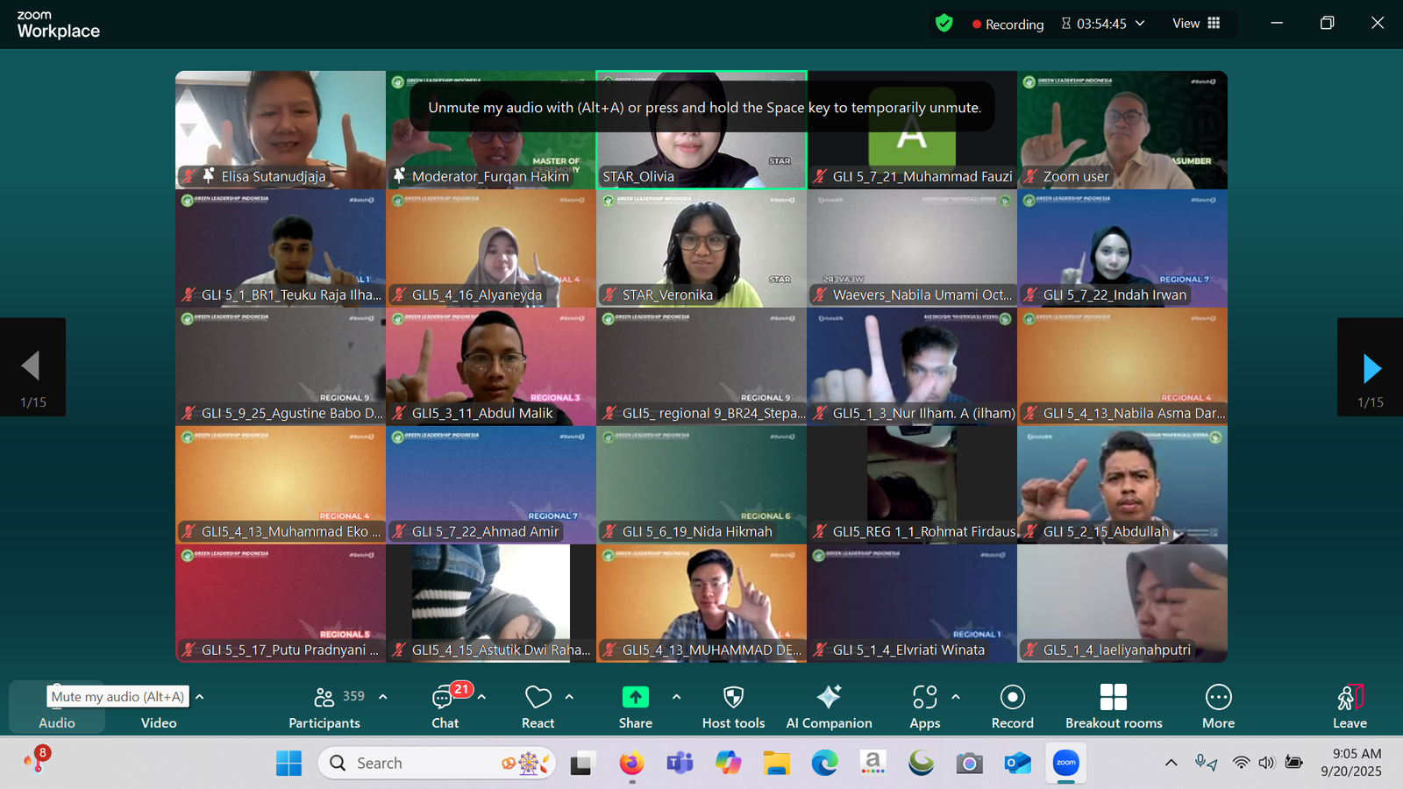1403x789 pixels.
Task: Open the View layout menu
Action: [1196, 24]
